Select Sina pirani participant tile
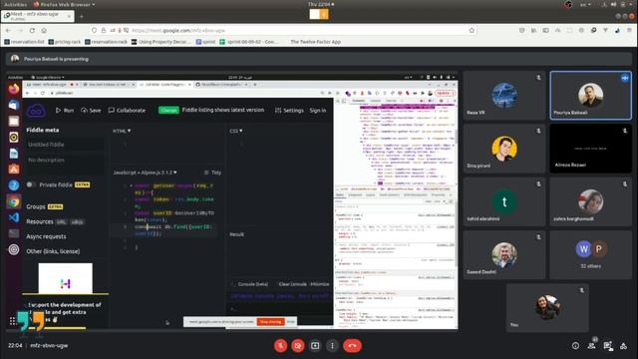This screenshot has height=359, width=638. click(x=504, y=149)
